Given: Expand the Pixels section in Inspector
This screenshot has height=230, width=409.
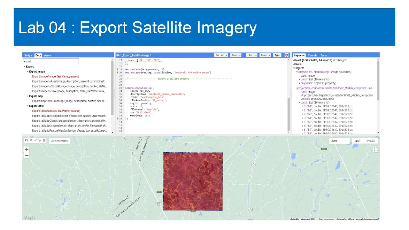Looking at the screenshot, I should click(x=293, y=64).
